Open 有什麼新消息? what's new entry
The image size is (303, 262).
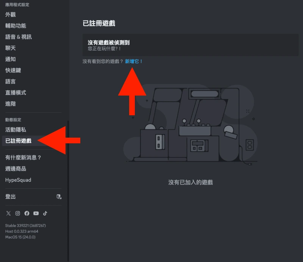coord(23,157)
